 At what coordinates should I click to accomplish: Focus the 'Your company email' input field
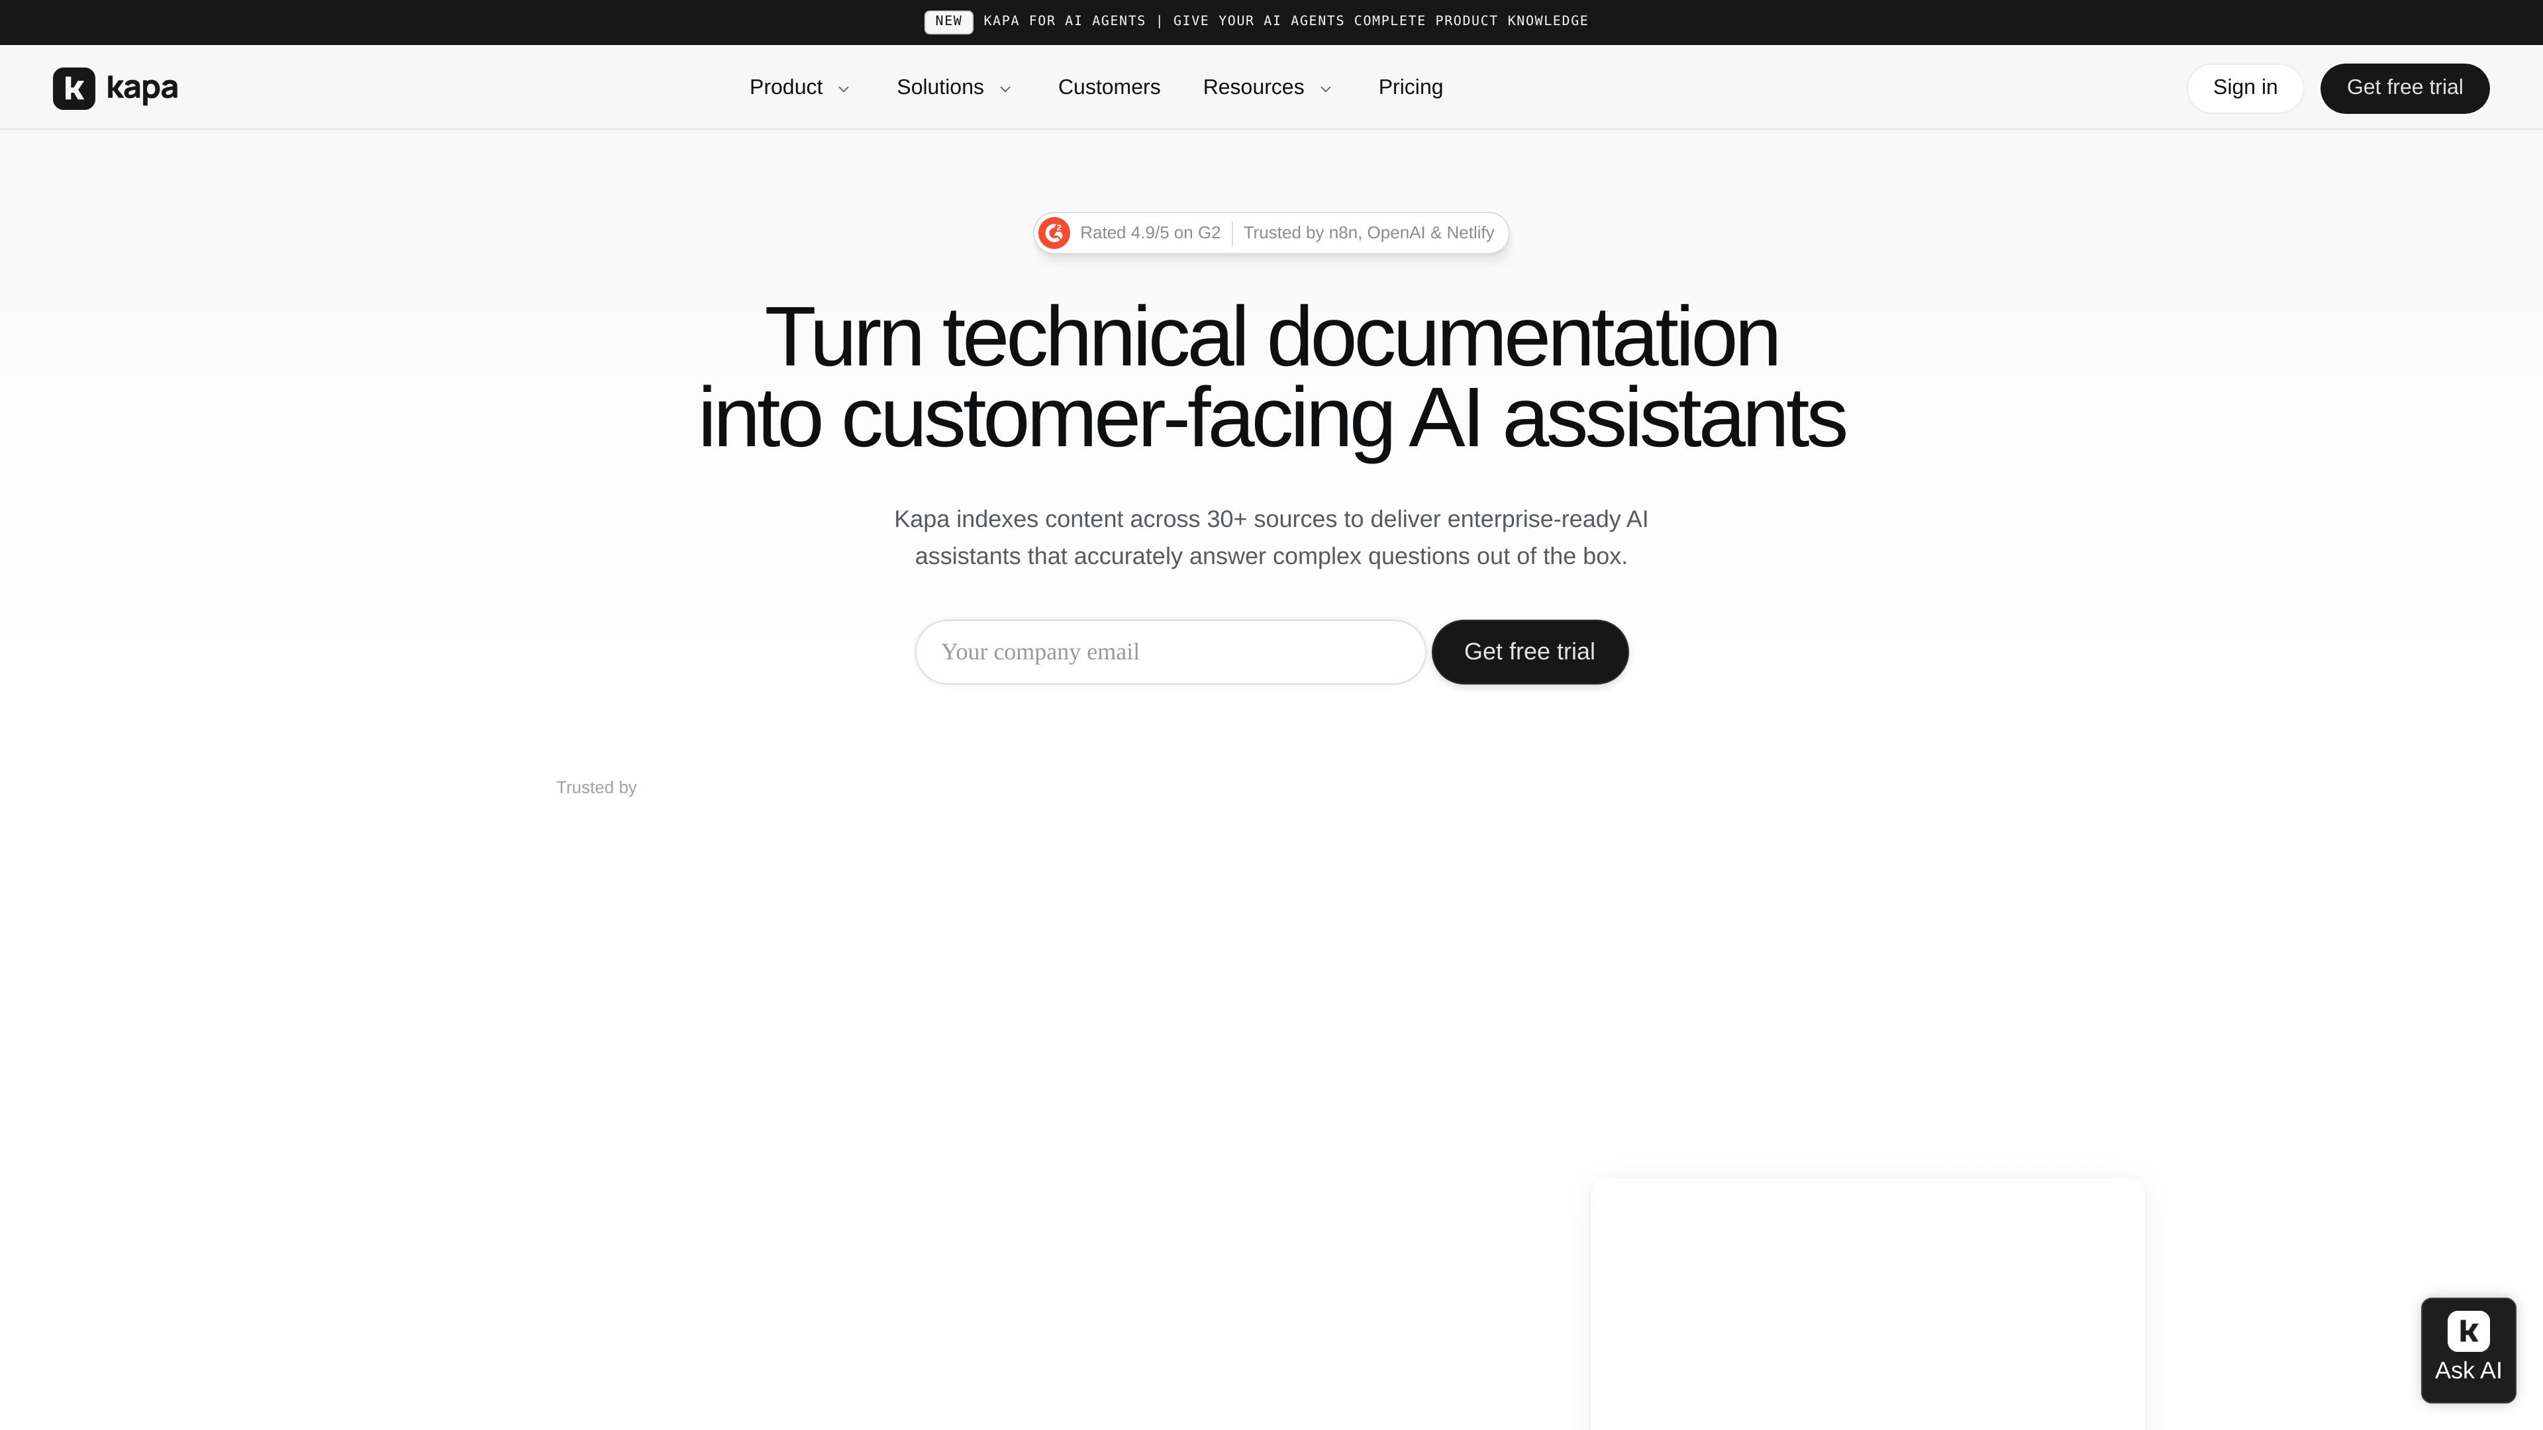pyautogui.click(x=1170, y=651)
